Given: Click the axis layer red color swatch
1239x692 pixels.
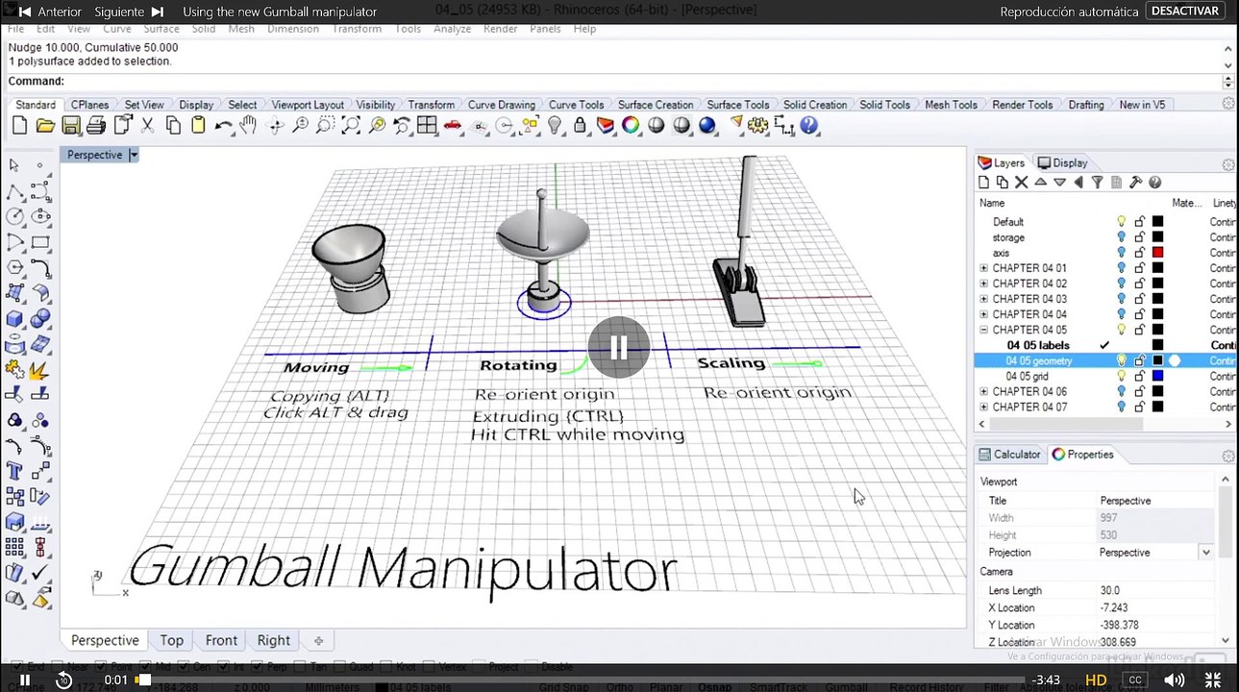Looking at the screenshot, I should pyautogui.click(x=1158, y=253).
